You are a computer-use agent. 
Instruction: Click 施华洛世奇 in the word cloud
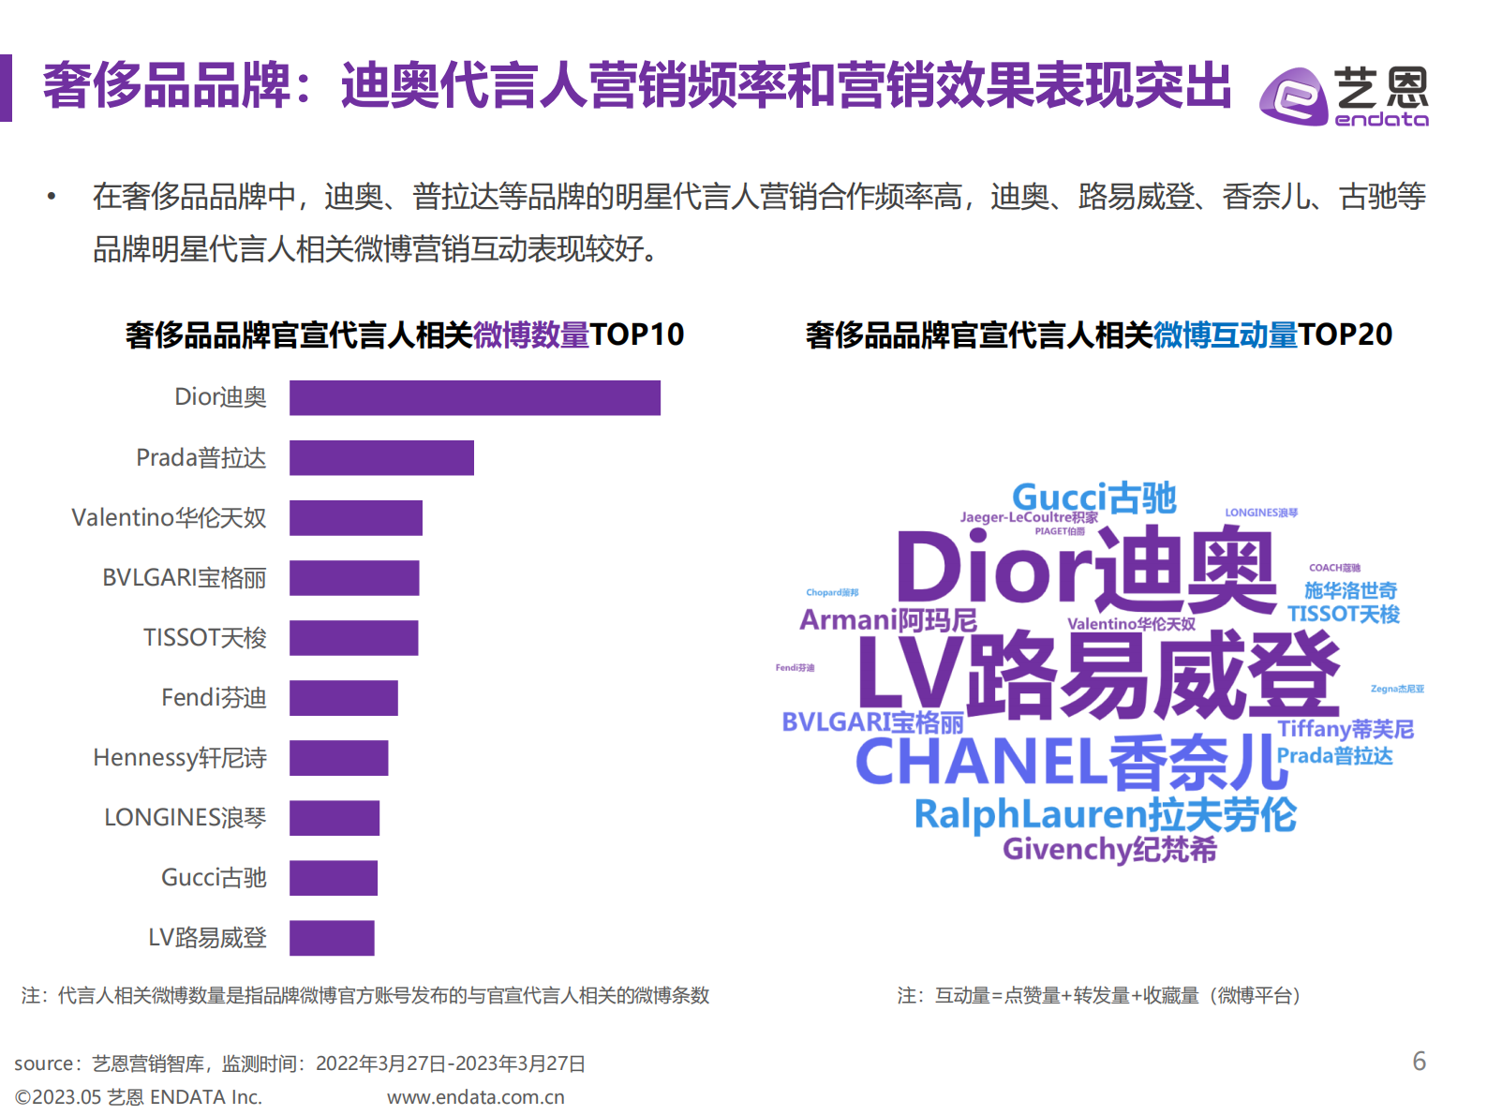coord(1350,590)
